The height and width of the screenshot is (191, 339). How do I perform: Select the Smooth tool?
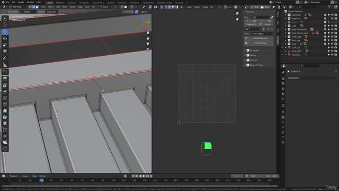coord(5,123)
